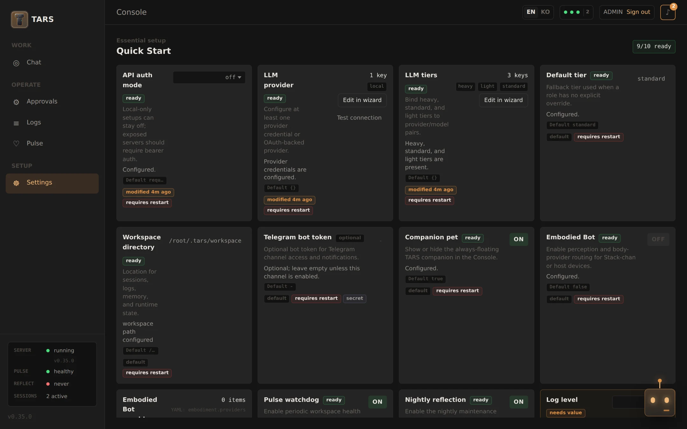Open the music note notifications button
687x429 pixels.
tap(668, 12)
